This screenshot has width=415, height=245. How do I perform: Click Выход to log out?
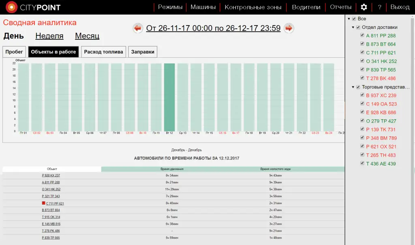(x=400, y=7)
